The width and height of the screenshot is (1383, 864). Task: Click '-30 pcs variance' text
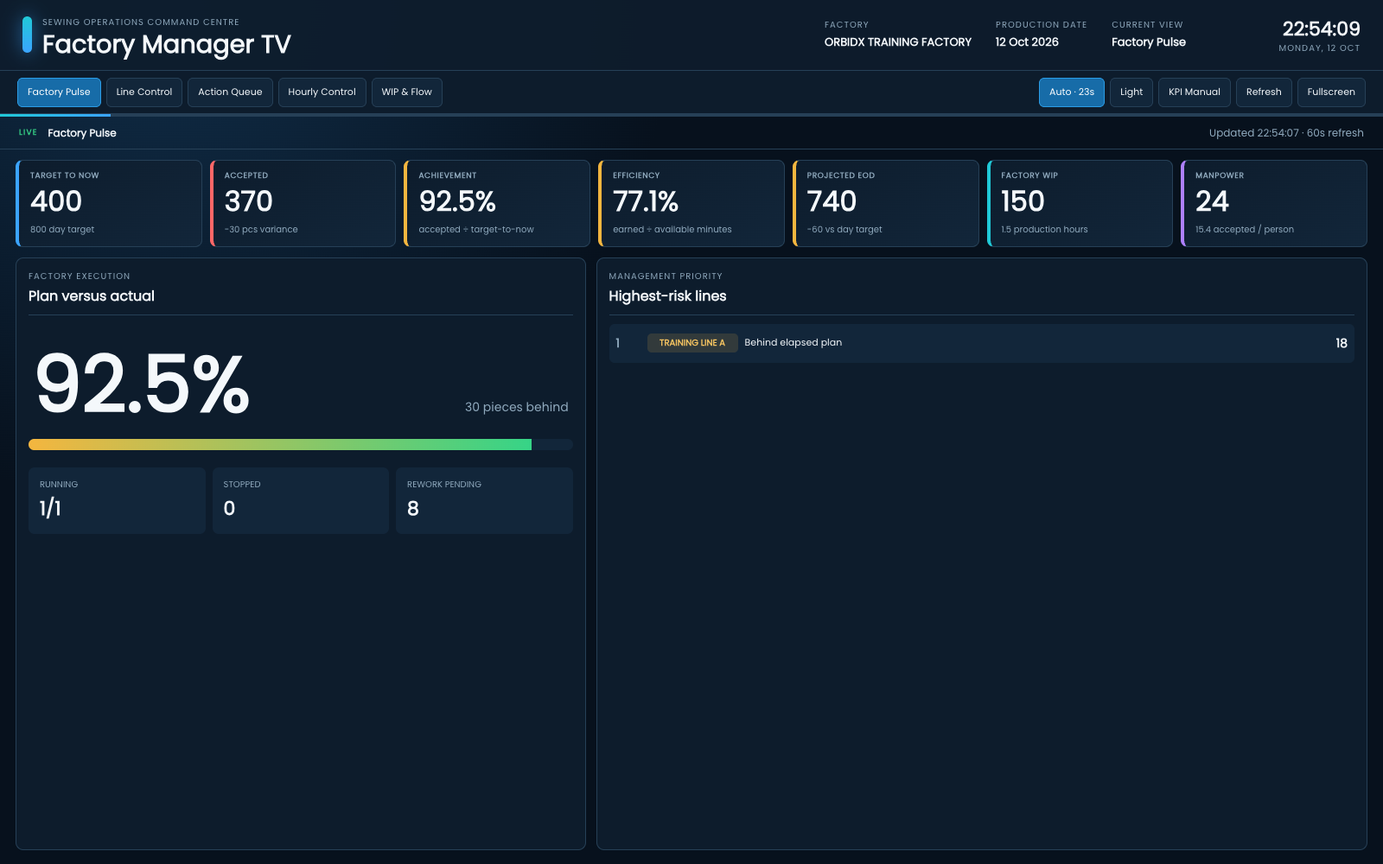tap(261, 230)
